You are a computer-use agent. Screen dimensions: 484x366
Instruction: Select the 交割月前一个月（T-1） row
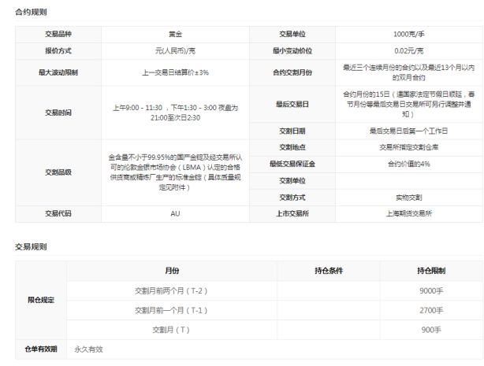[x=171, y=310]
